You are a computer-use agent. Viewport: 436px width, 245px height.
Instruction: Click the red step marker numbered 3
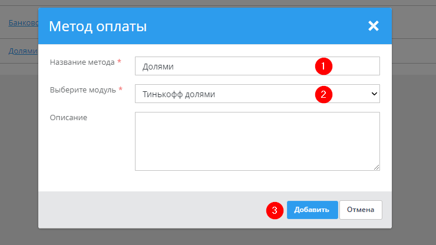pyautogui.click(x=274, y=210)
